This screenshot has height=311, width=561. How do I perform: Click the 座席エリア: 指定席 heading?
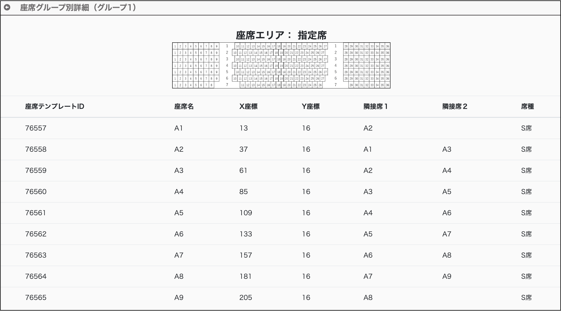coord(281,35)
